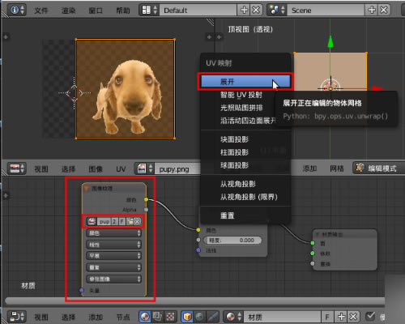Image resolution: width=405 pixels, height=324 pixels.
Task: Open node editor 视图 menu
Action: coord(41,317)
